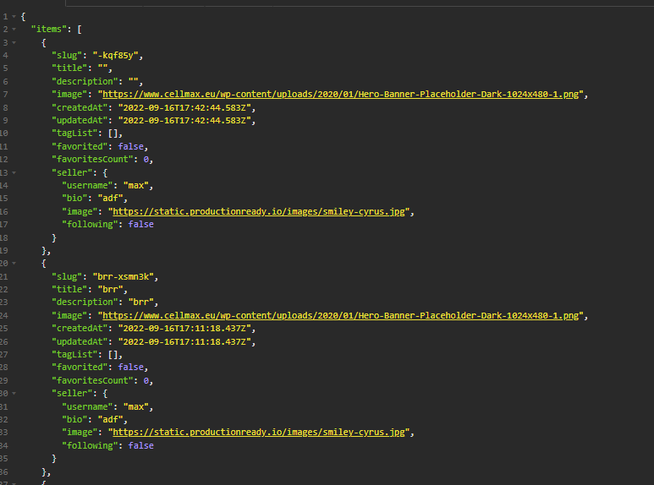Screen dimensions: 654x485
Task: Collapse the root object fold arrow on line 1
Action: (14, 17)
